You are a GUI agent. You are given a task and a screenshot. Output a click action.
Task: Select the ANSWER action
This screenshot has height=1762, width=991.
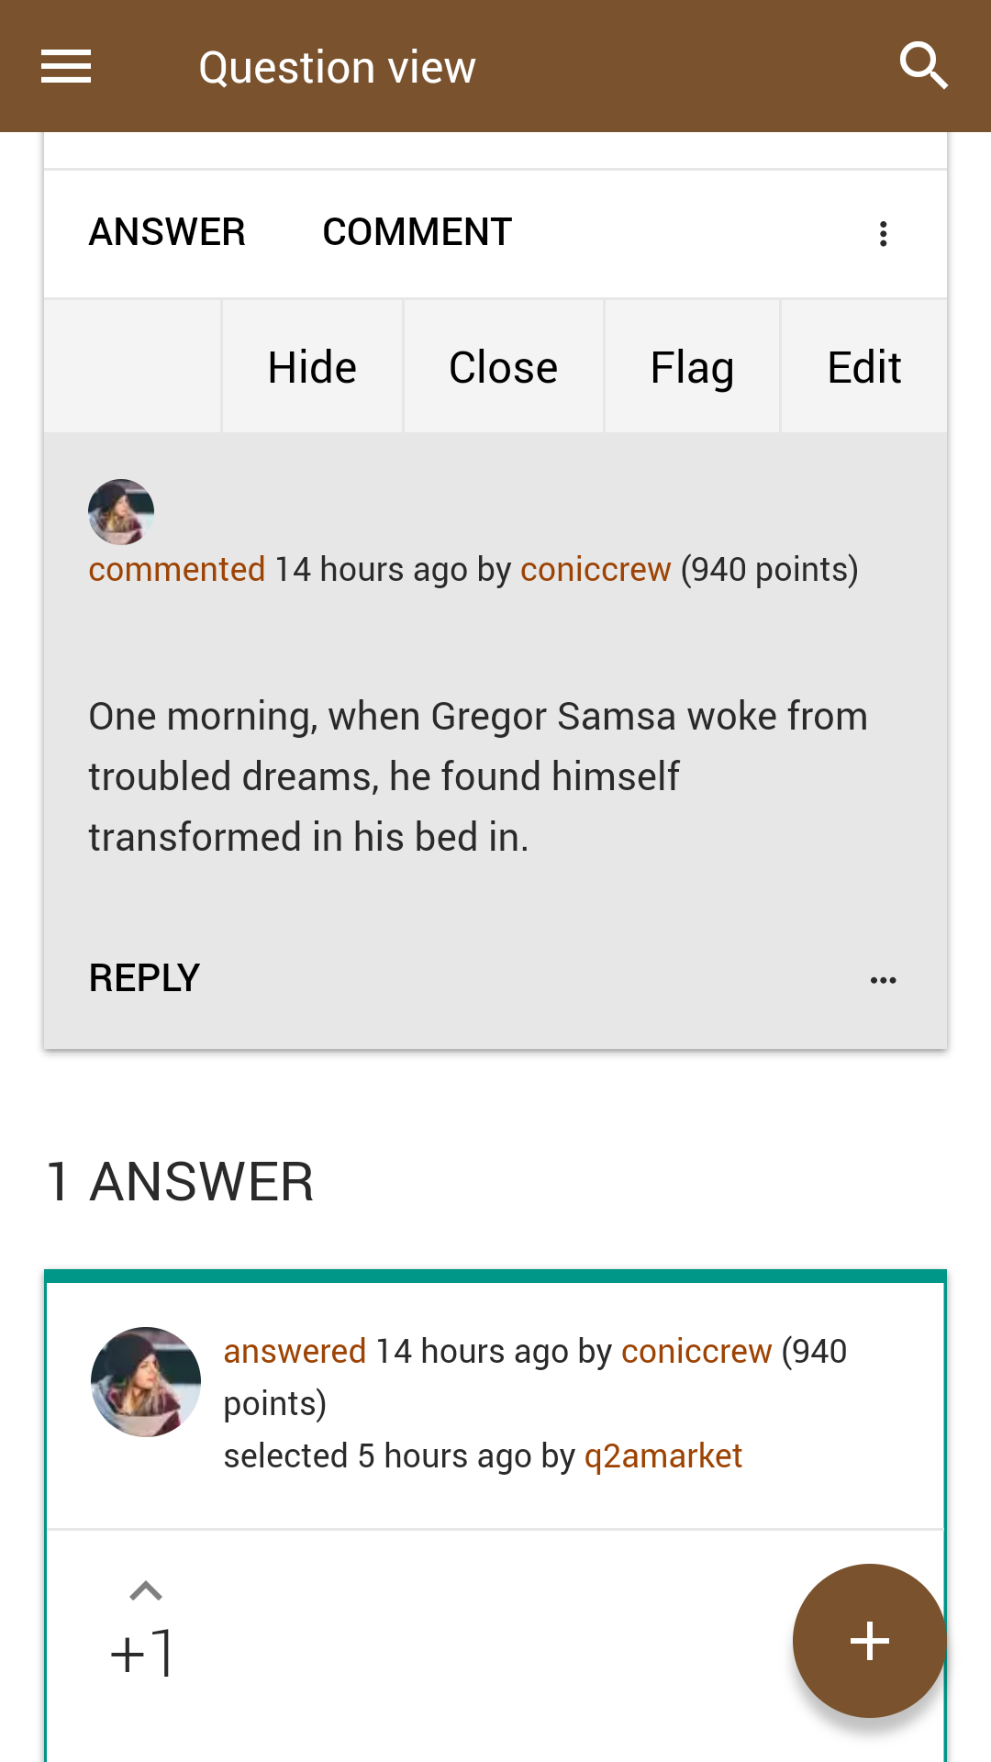(167, 232)
